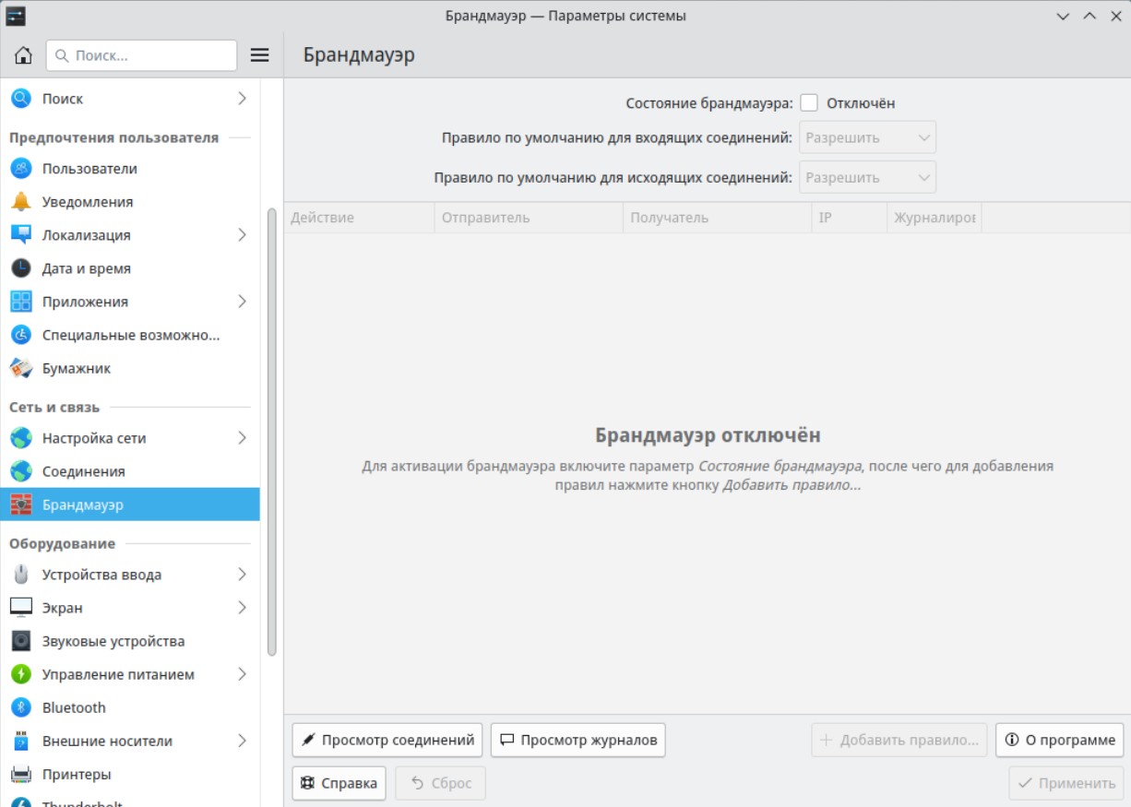
Task: Expand the Поиск category chevron
Action: coord(242,99)
